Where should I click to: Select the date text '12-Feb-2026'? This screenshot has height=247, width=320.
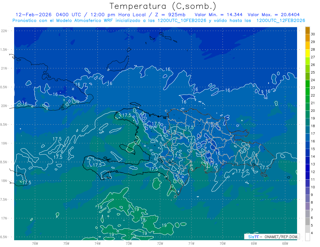[34, 15]
